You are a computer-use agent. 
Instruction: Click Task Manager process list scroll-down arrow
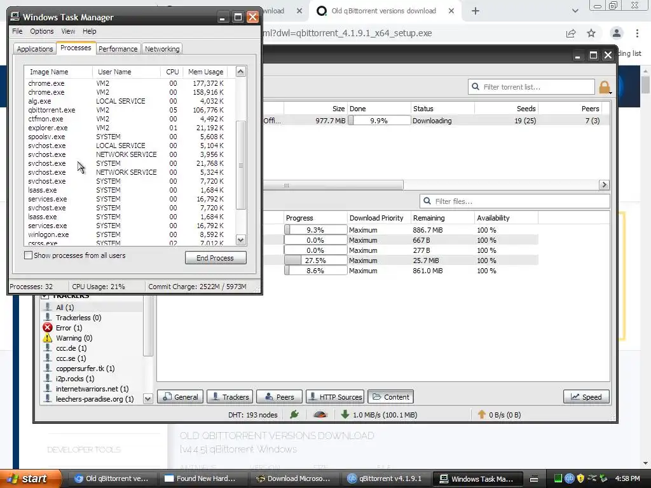click(241, 240)
